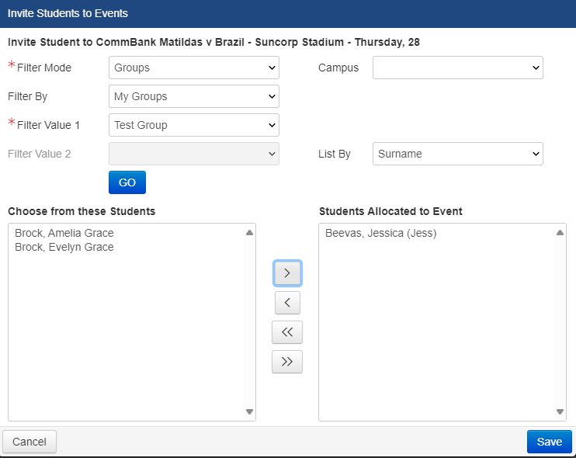This screenshot has height=458, width=576.
Task: Cancel the invite dialog
Action: (29, 442)
